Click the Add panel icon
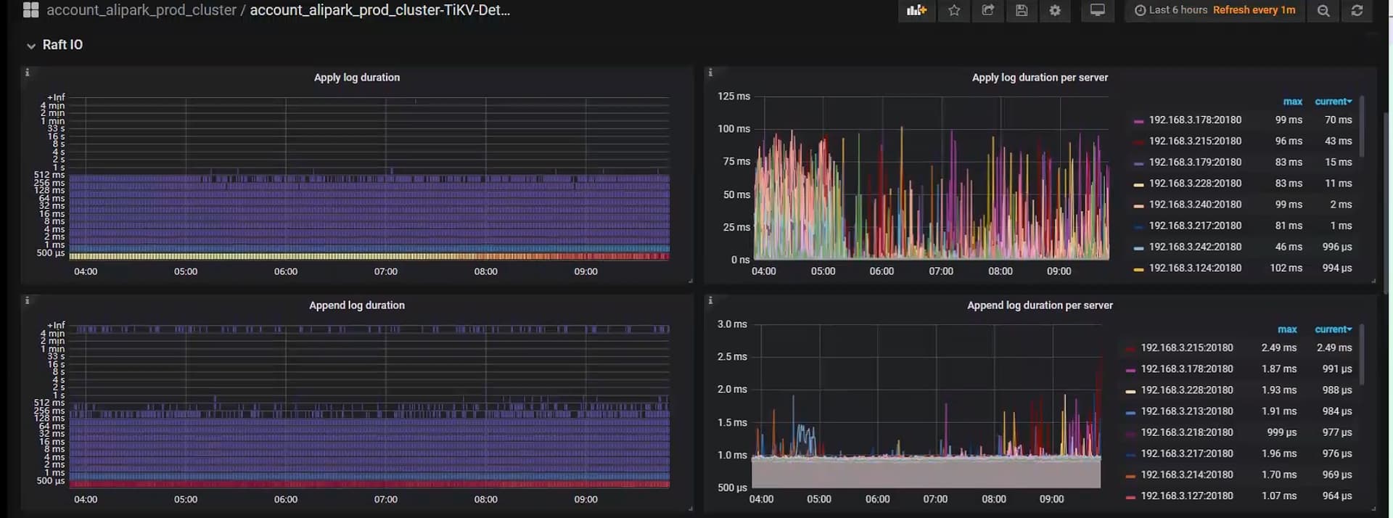This screenshot has width=1393, height=518. pos(916,10)
